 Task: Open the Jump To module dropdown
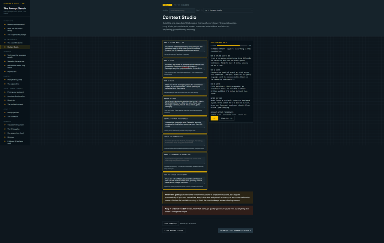click(228, 10)
